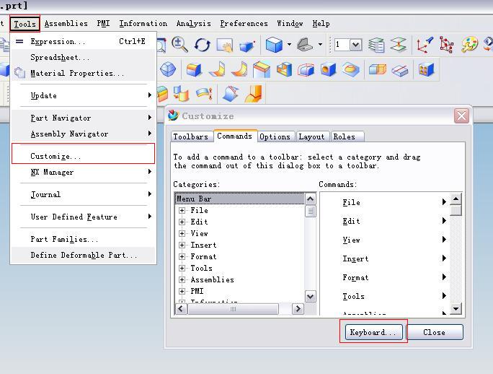
Task: Click the Split Body plate with line icon
Action: tap(399, 70)
